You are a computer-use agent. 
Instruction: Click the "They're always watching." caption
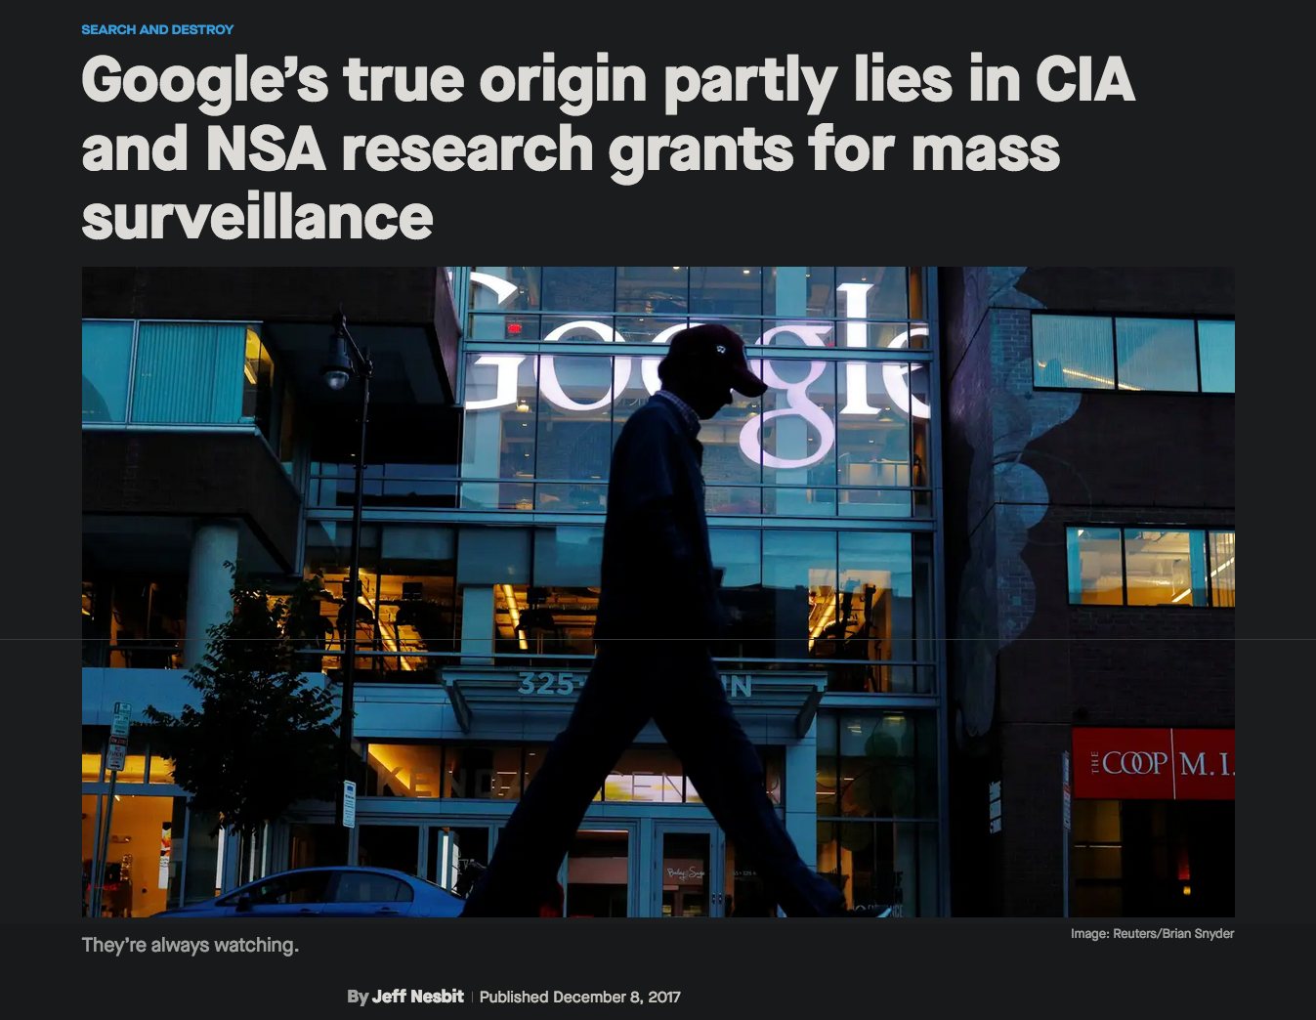191,945
